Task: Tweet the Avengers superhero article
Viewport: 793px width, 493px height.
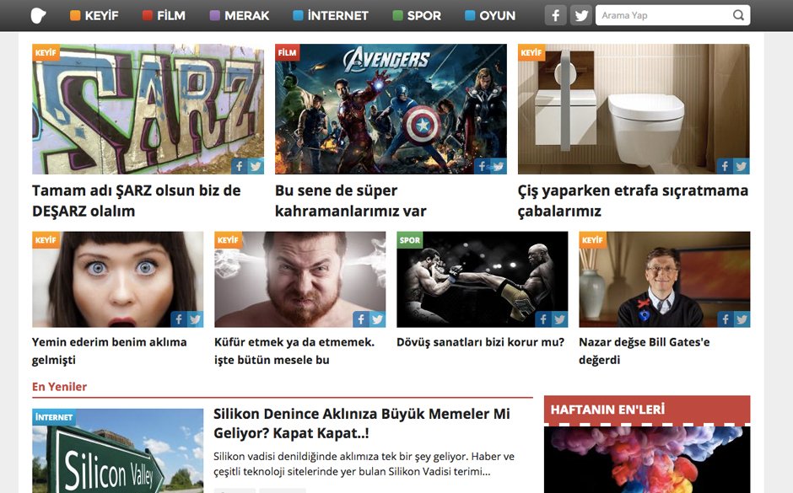Action: click(499, 166)
